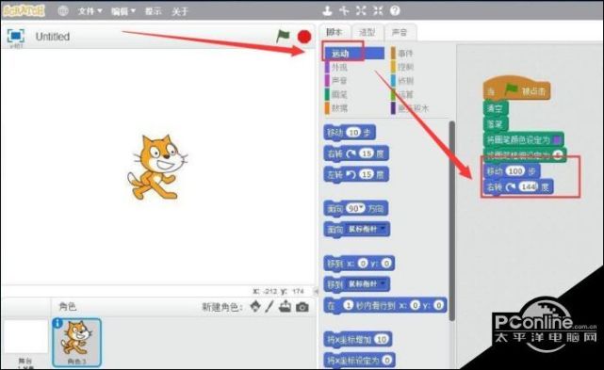Open the 提示 menu
The image size is (604, 370).
[x=153, y=11]
